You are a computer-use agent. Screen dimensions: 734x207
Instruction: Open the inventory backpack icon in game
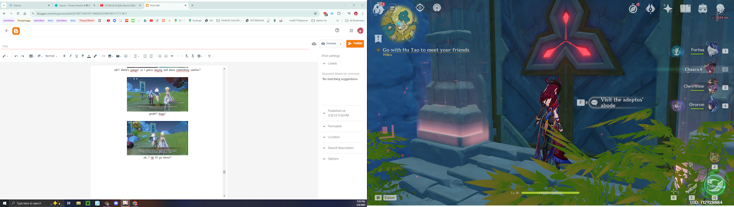(x=703, y=8)
